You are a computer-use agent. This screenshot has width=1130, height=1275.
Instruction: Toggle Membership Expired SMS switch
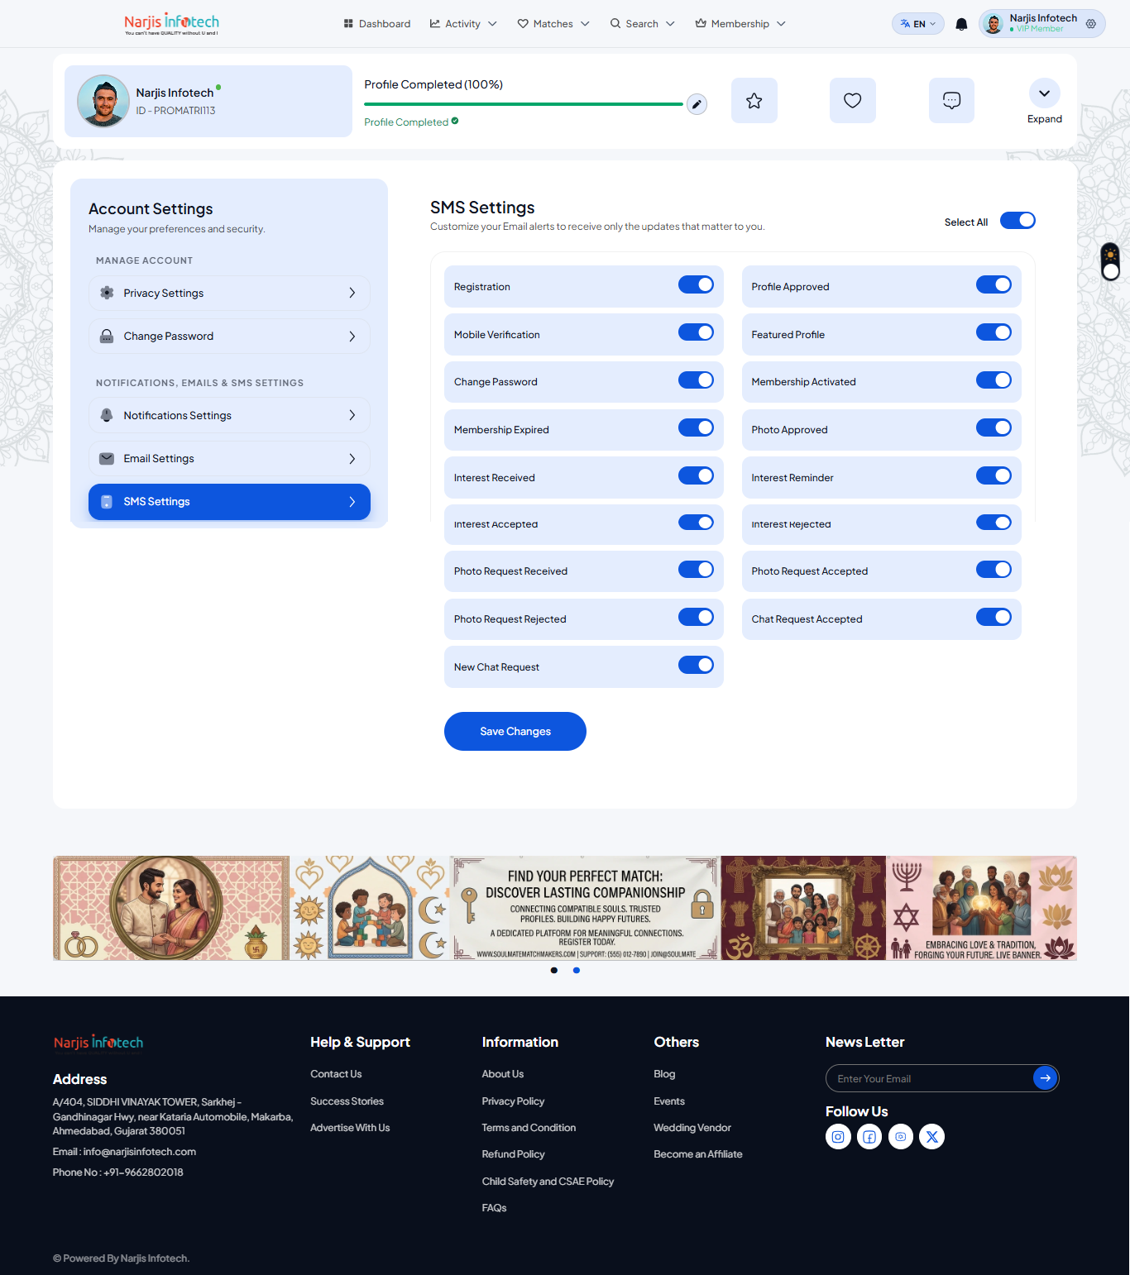pyautogui.click(x=696, y=427)
